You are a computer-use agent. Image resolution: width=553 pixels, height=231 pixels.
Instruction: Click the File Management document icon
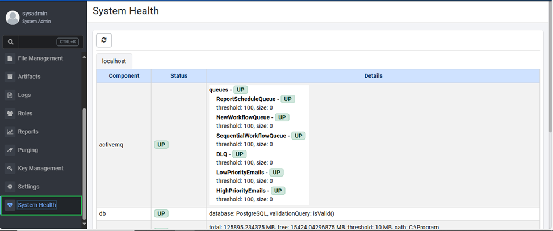pos(10,58)
